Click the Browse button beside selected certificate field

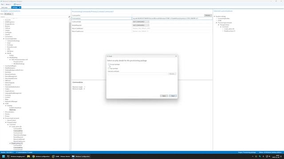point(172,74)
